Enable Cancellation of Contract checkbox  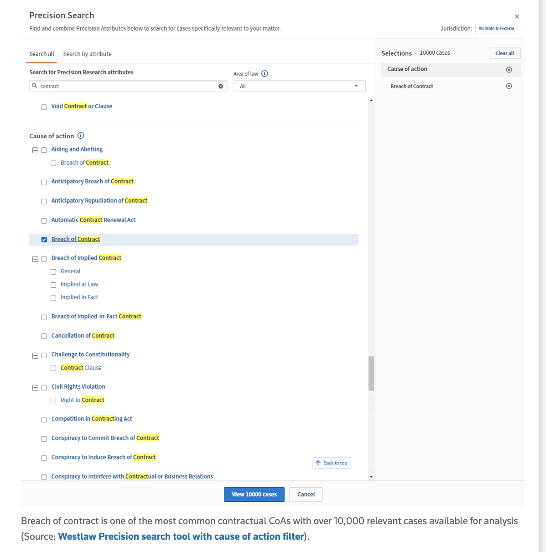pos(44,336)
